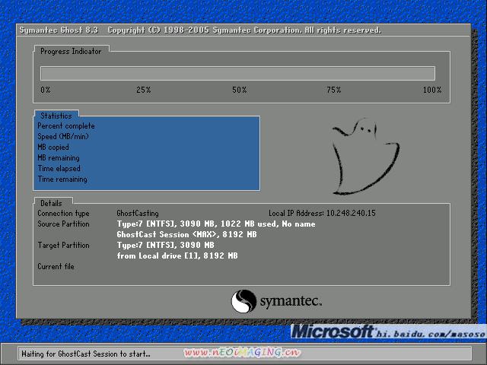
Task: Click the Symantec yin-yang logo icon
Action: (243, 301)
